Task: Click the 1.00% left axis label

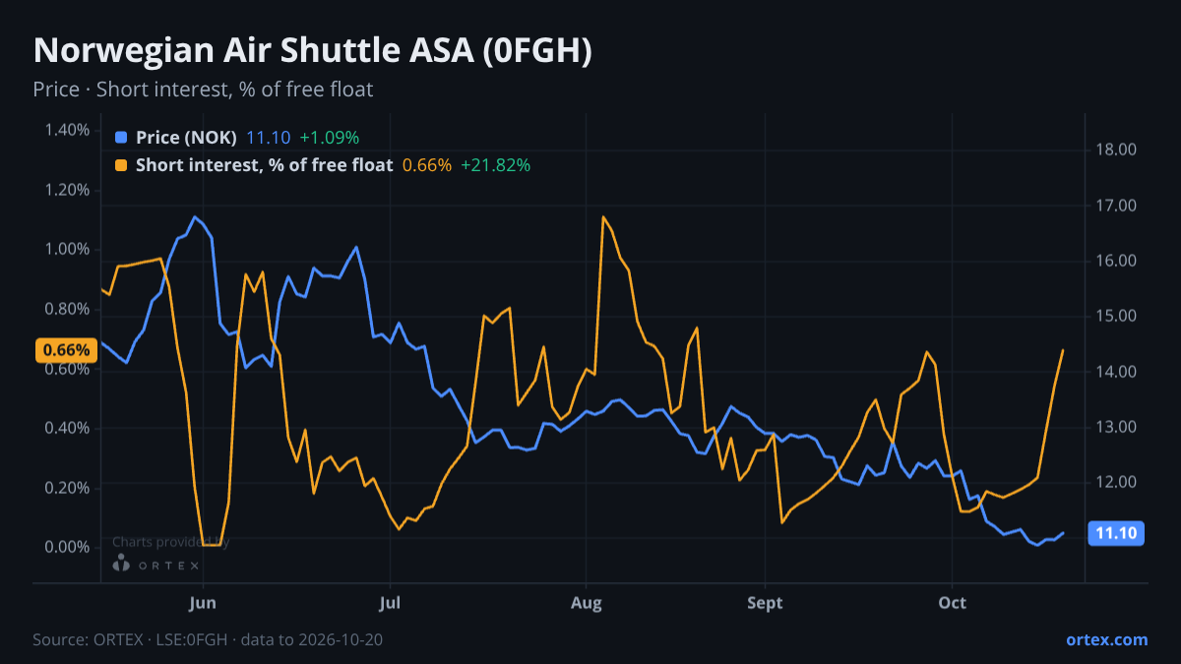Action: [x=67, y=249]
